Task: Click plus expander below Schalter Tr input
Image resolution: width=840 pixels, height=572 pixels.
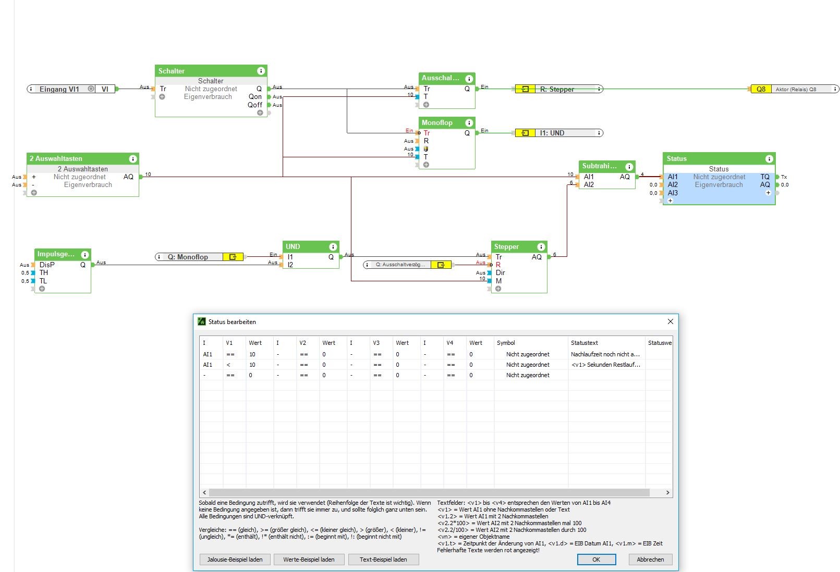Action: pyautogui.click(x=162, y=97)
